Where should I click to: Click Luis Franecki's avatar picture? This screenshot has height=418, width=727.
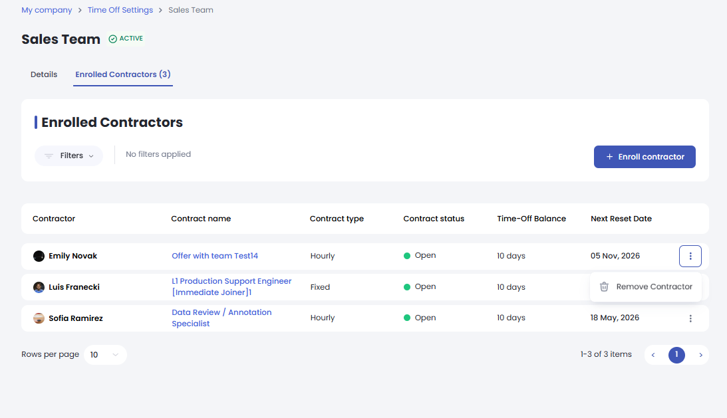pos(39,287)
